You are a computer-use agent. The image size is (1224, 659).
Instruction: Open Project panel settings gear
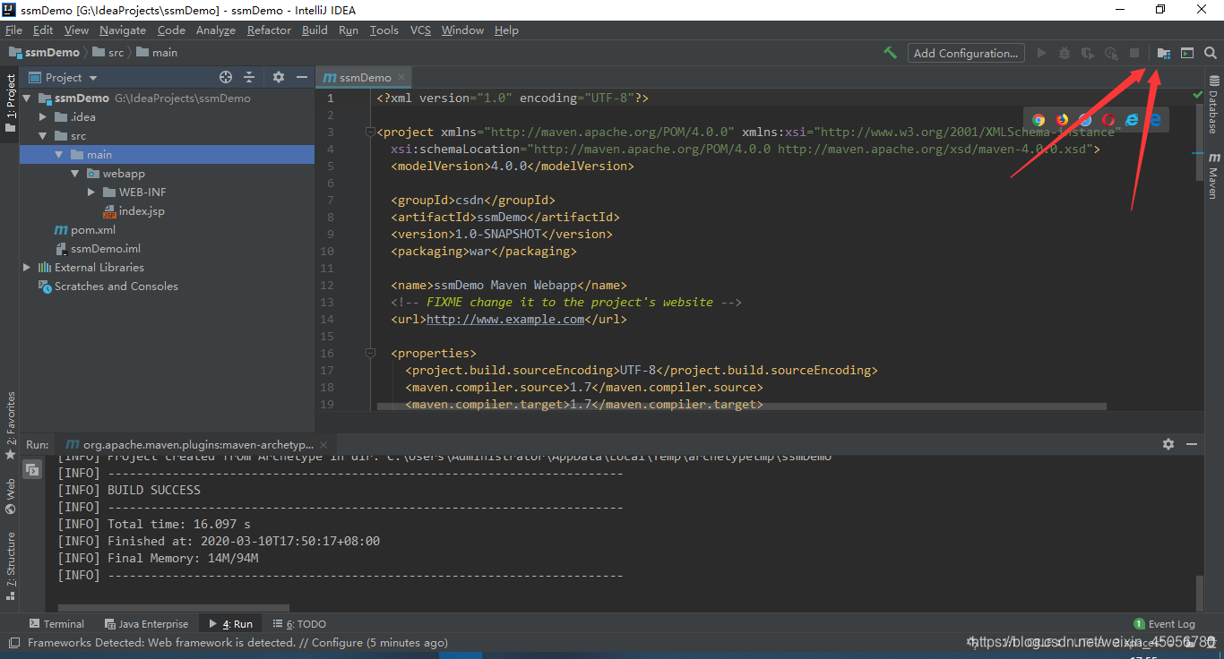pos(278,77)
